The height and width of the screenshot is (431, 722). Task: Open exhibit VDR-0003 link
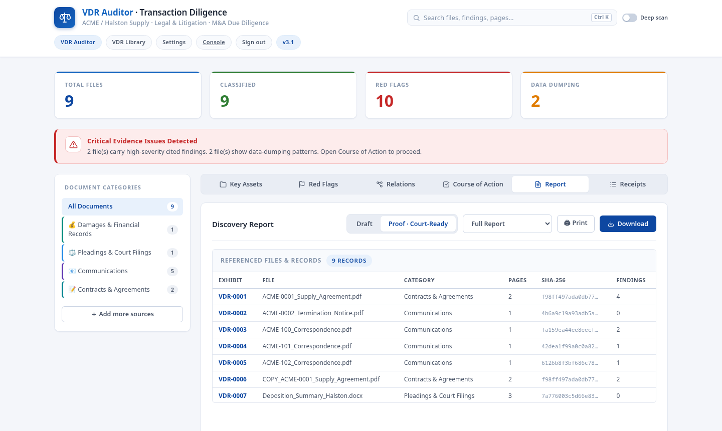click(233, 330)
